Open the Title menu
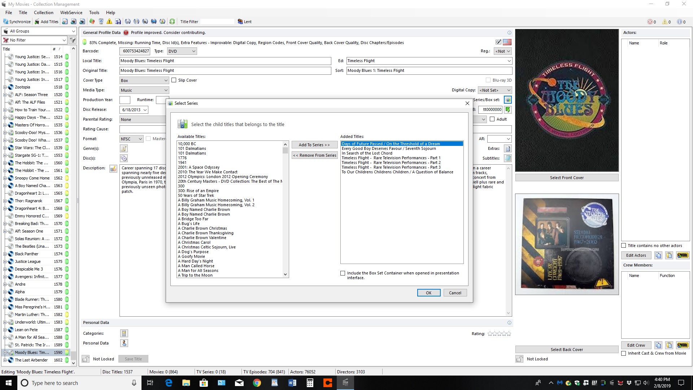The image size is (693, 390). (x=23, y=12)
